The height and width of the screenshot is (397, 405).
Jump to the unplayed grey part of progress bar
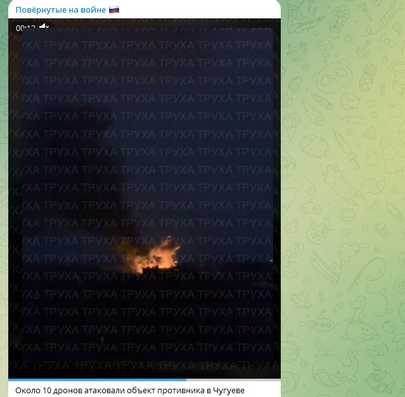click(x=233, y=380)
